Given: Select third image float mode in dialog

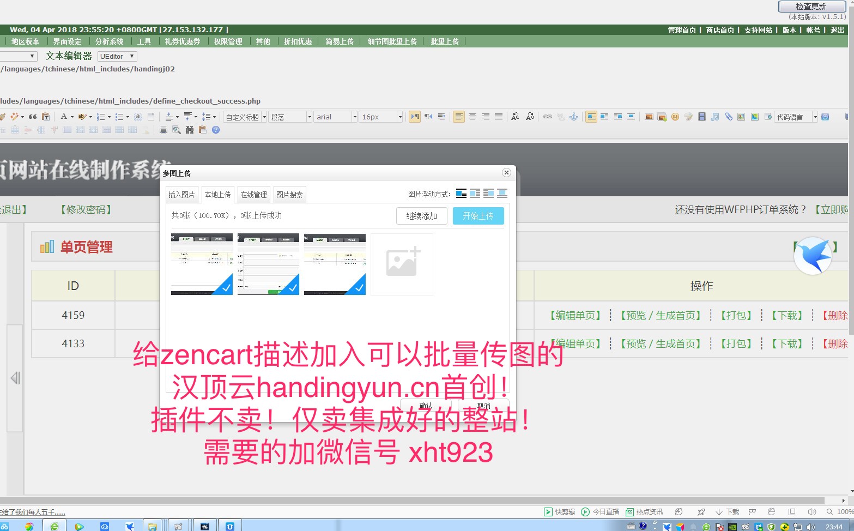Looking at the screenshot, I should [x=488, y=194].
